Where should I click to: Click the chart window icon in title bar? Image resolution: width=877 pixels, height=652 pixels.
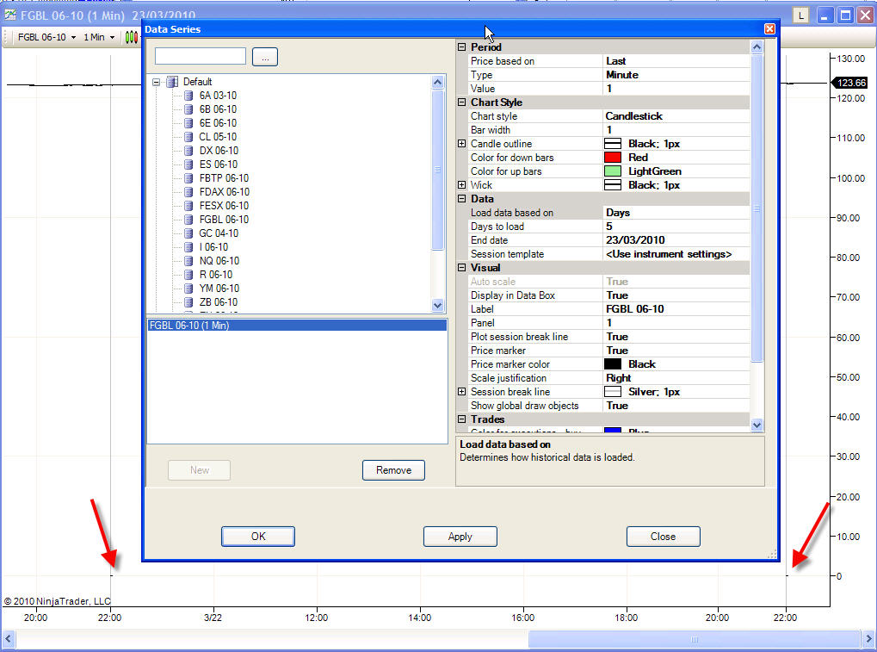point(10,16)
